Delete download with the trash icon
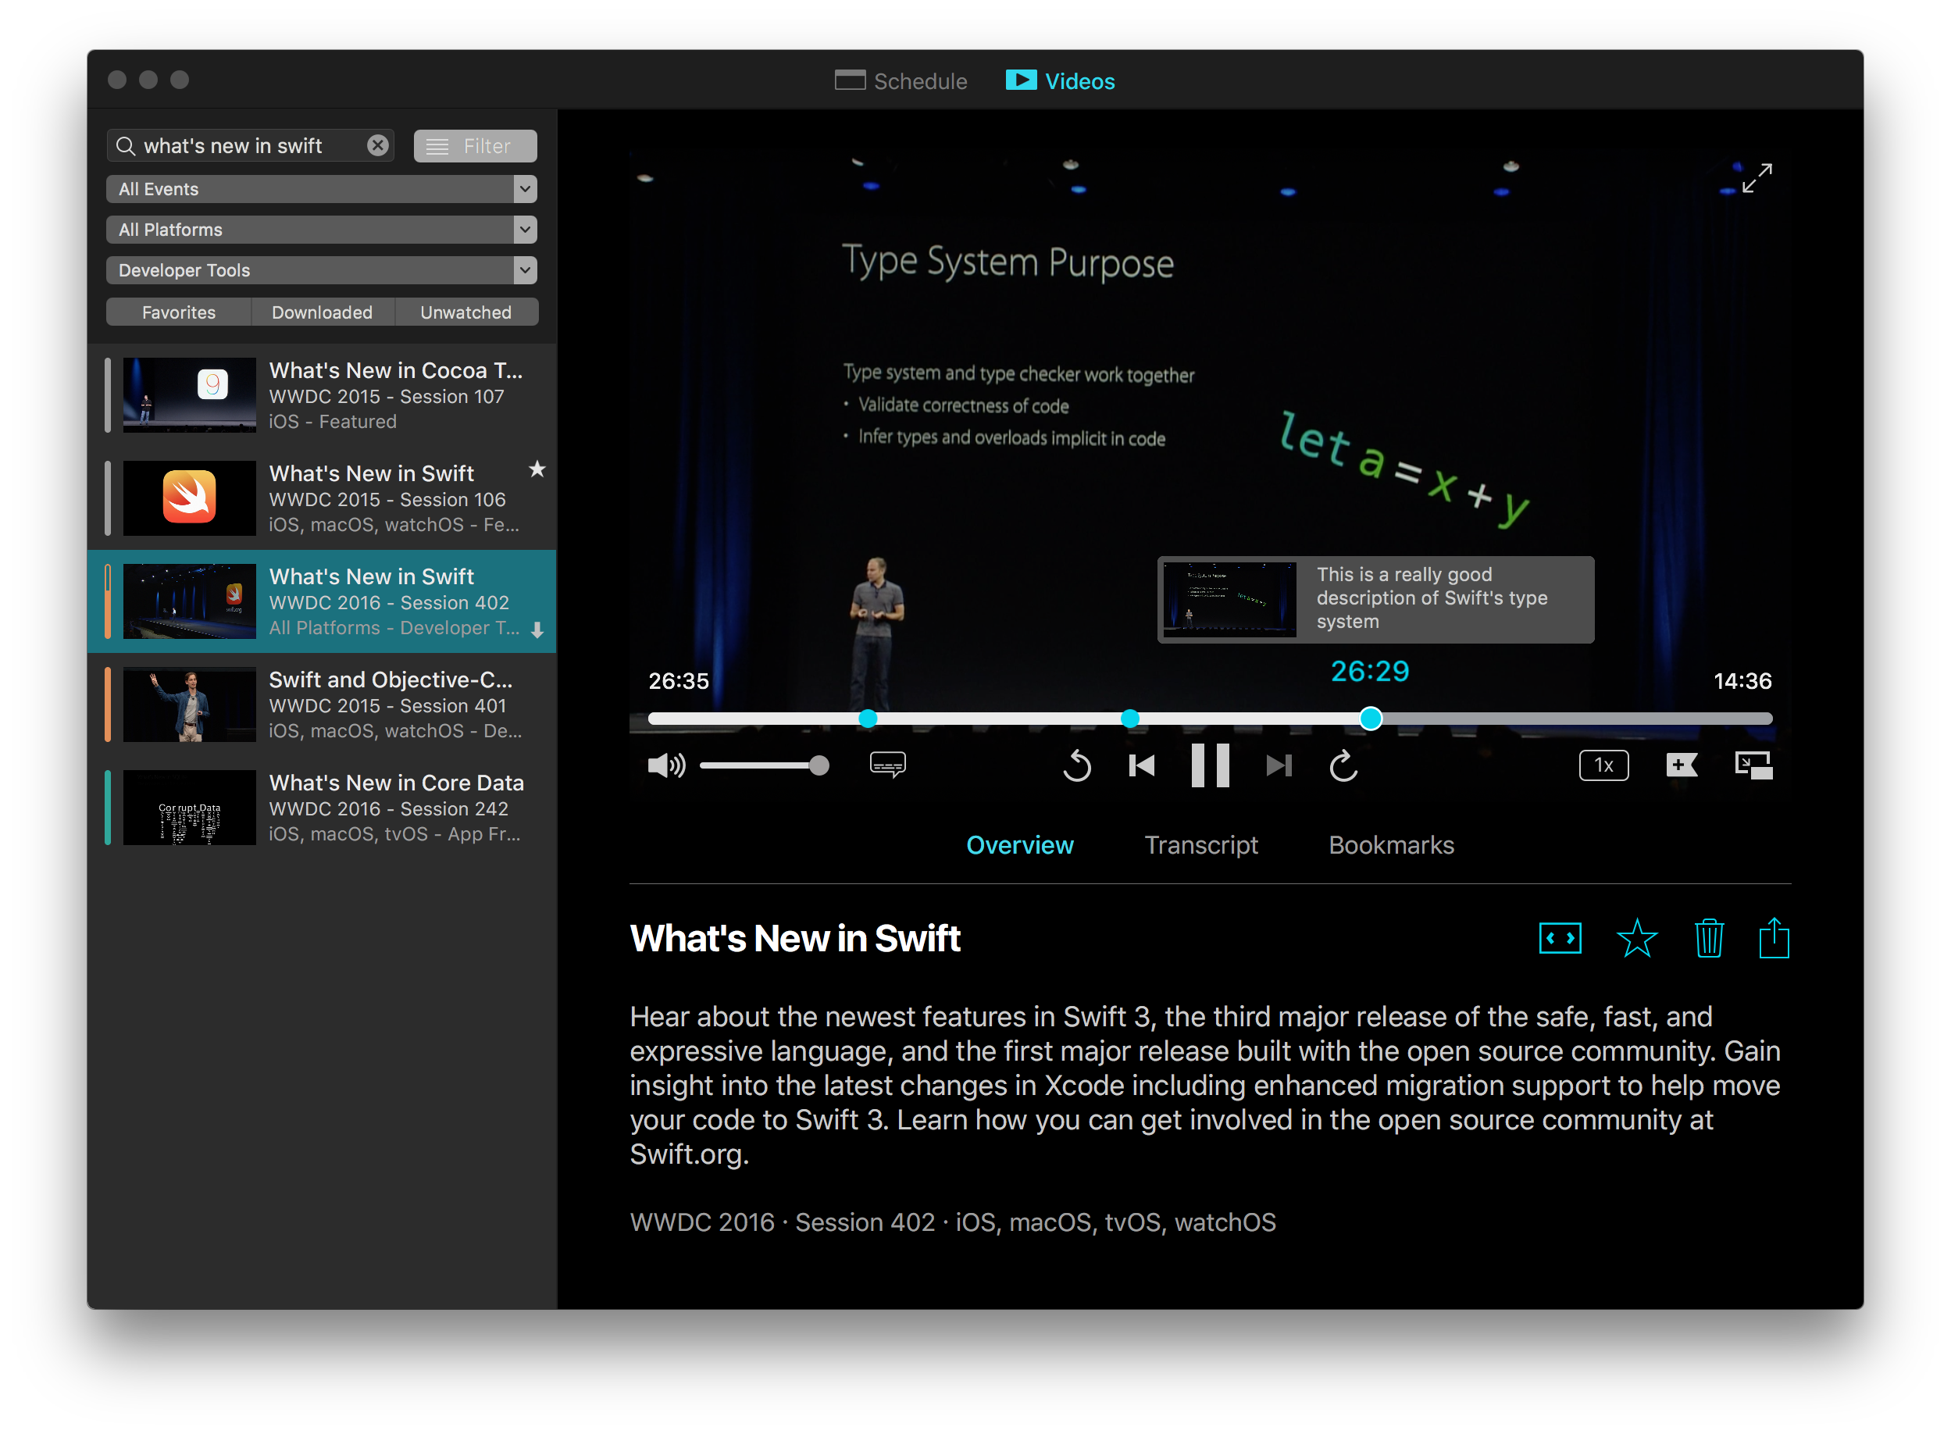Screen dimensions: 1951x1434 coord(1708,938)
